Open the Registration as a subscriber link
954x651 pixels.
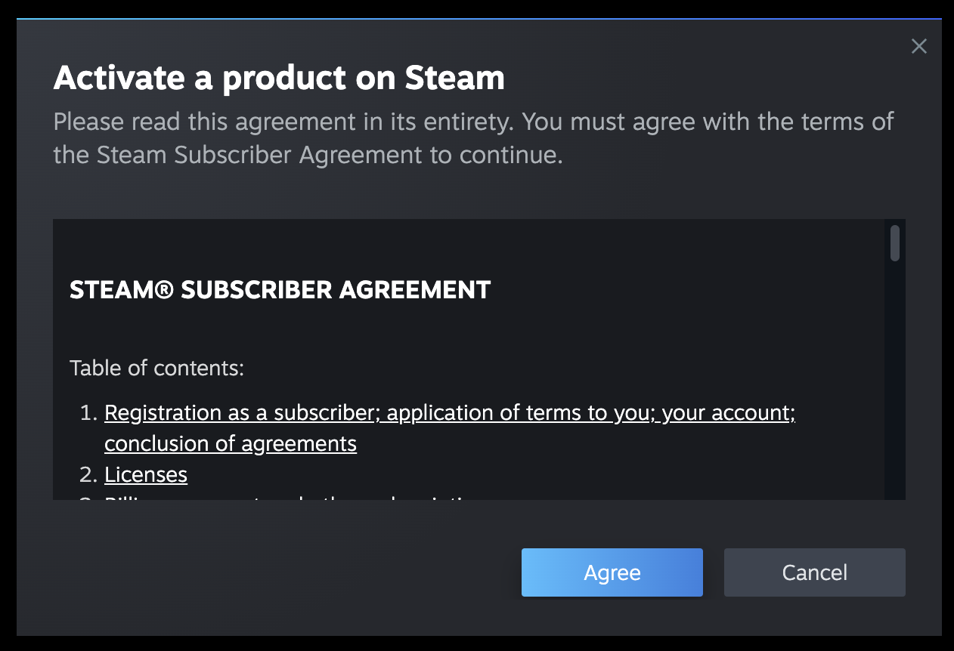pyautogui.click(x=449, y=413)
